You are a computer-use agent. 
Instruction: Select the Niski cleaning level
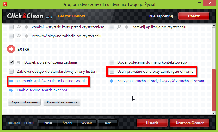point(48,123)
